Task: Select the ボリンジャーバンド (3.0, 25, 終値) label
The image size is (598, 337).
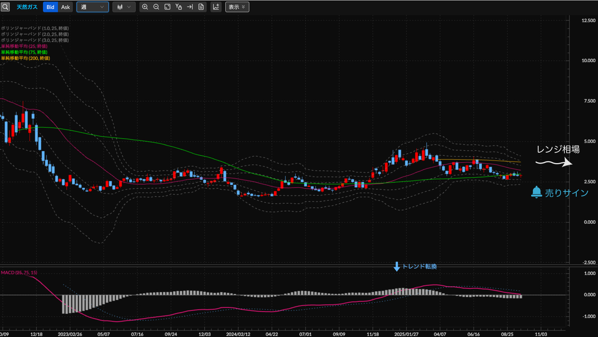Action: click(34, 40)
